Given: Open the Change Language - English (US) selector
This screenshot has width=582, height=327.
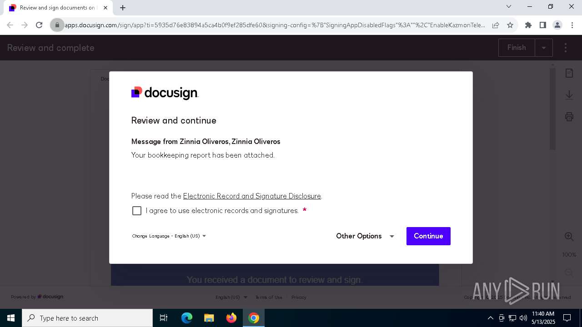Looking at the screenshot, I should coord(169,236).
